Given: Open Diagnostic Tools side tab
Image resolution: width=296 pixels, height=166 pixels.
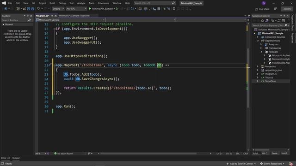Looking at the screenshot, I should coord(292,22).
